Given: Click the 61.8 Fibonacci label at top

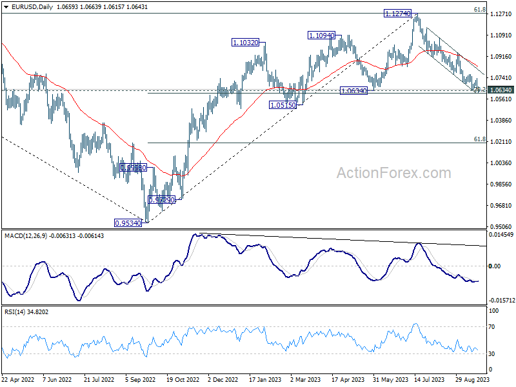Looking at the screenshot, I should click(479, 10).
